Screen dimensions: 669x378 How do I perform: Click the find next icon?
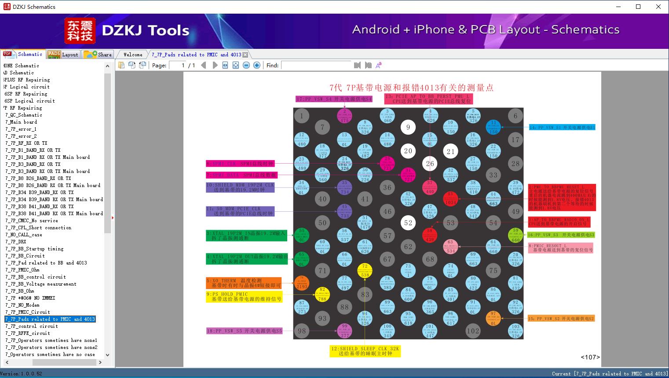368,65
